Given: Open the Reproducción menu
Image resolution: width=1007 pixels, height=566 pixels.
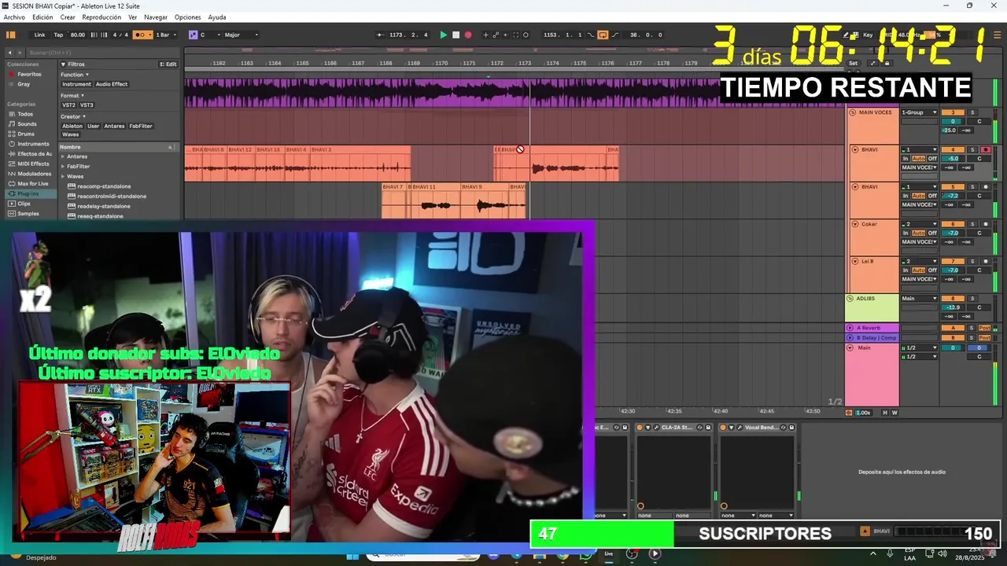Looking at the screenshot, I should 101,17.
